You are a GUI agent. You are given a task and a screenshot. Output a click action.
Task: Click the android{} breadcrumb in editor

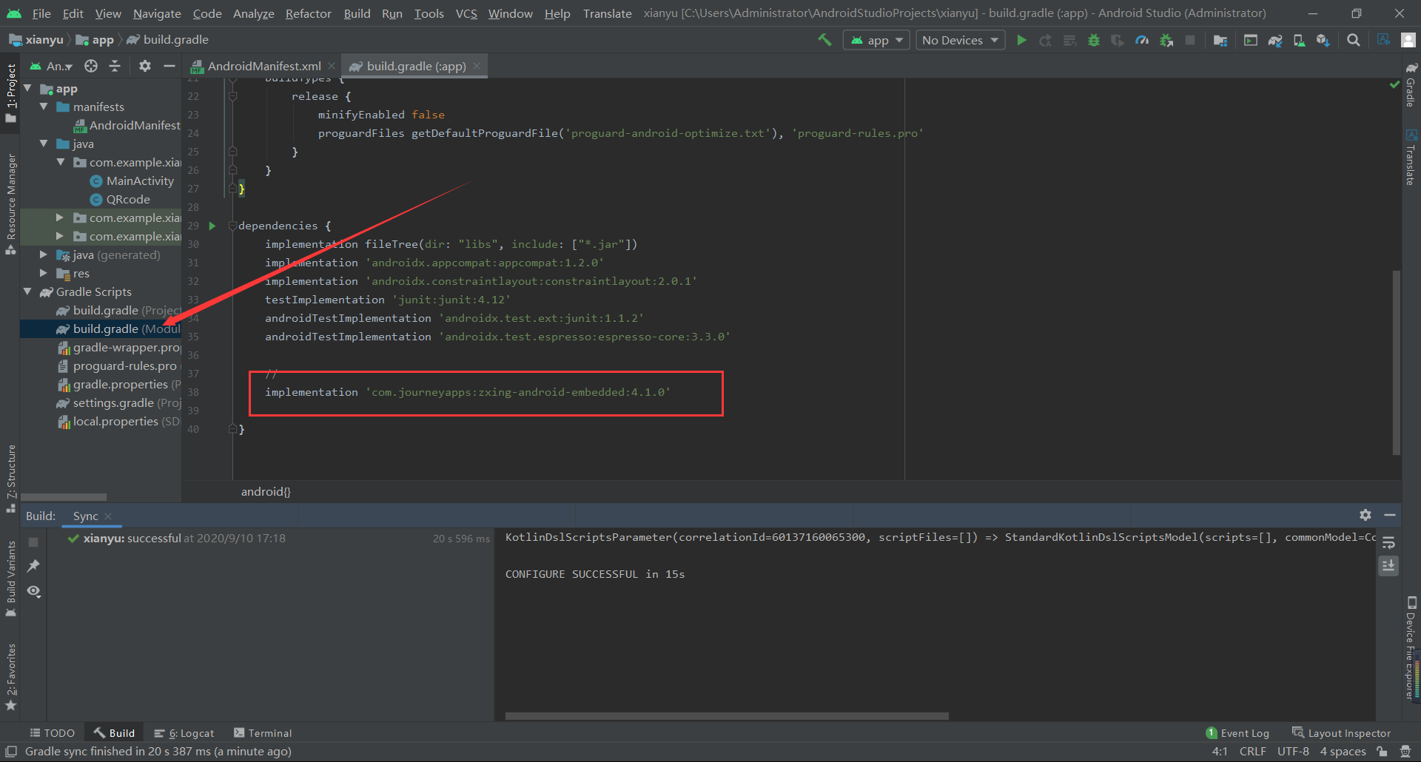(x=266, y=492)
